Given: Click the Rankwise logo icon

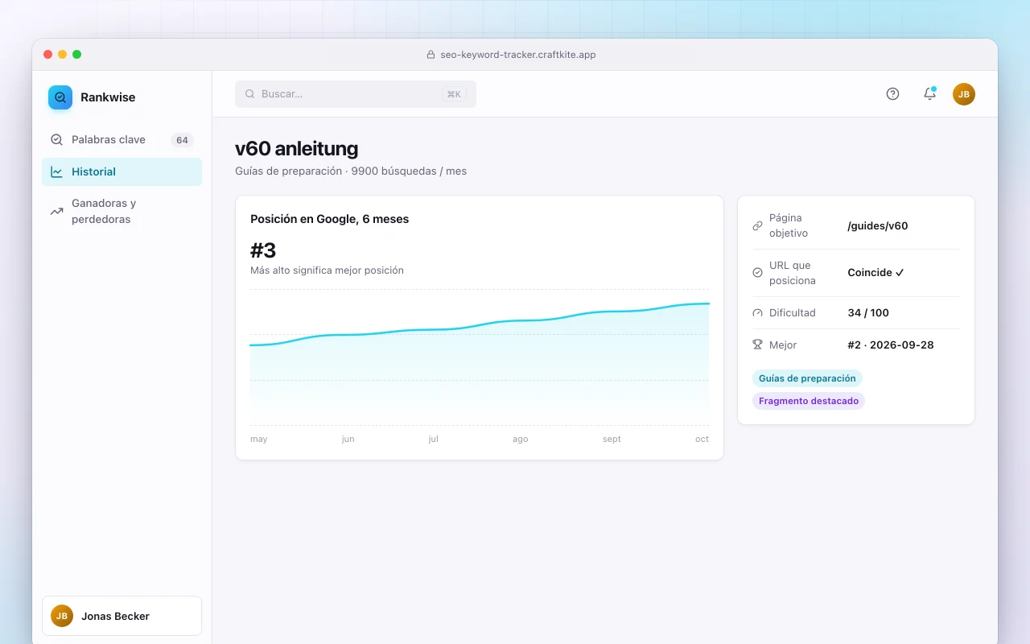Looking at the screenshot, I should 60,97.
